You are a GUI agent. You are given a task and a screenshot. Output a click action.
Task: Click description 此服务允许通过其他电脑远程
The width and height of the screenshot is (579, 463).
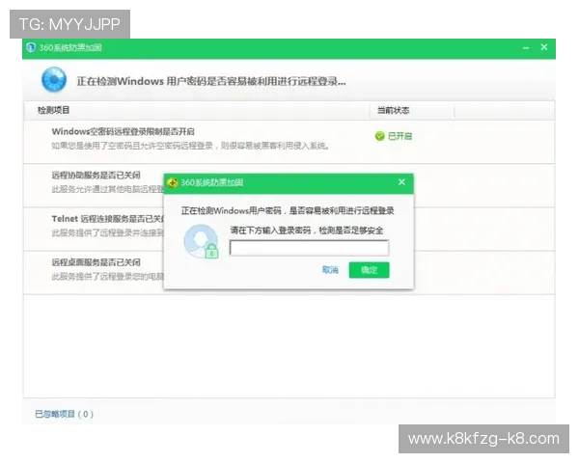click(x=107, y=189)
